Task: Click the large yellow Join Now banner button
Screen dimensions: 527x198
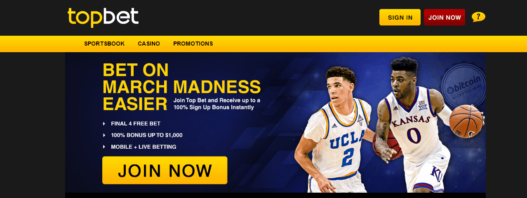Action: (165, 170)
